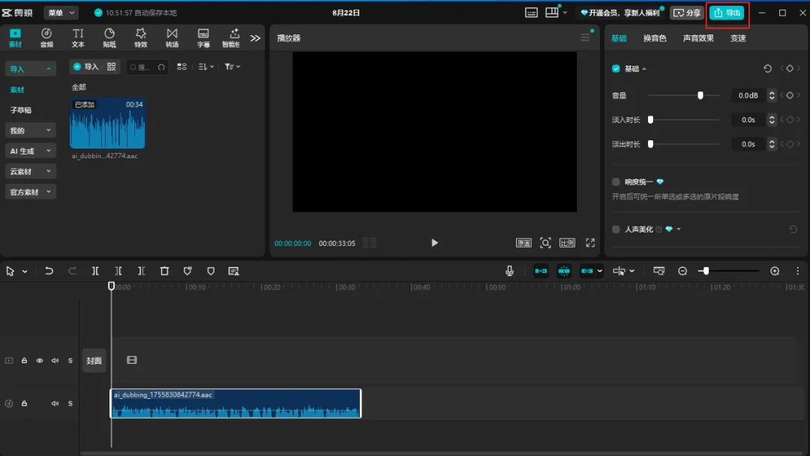Switch to the 文本 text tab
810x456 pixels.
coord(78,37)
